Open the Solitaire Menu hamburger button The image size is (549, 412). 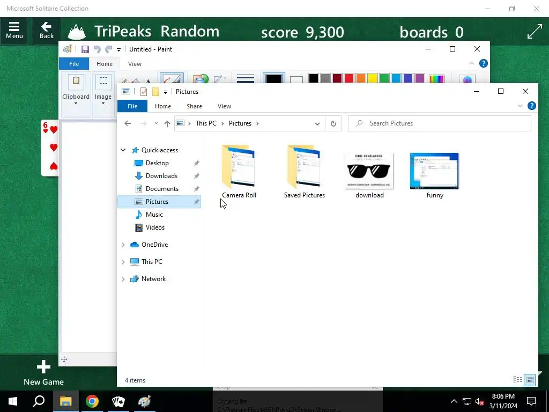click(14, 31)
